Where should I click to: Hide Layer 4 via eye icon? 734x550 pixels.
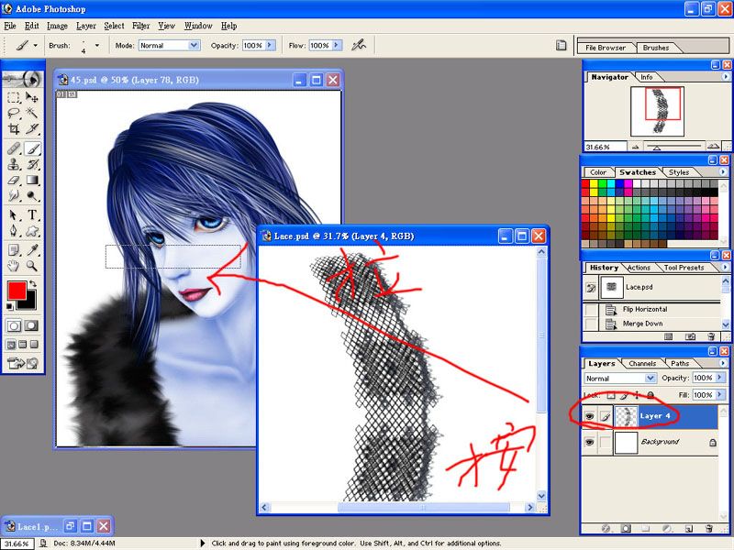(589, 416)
